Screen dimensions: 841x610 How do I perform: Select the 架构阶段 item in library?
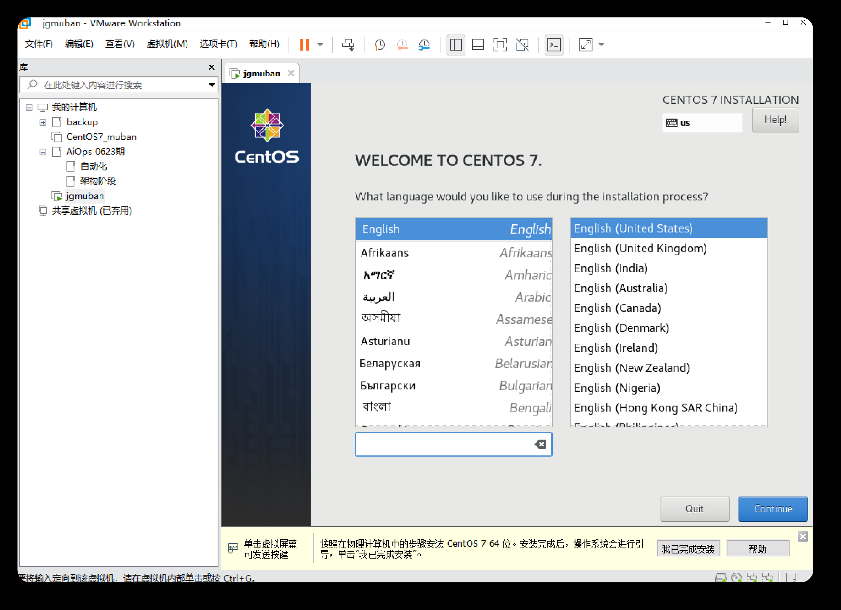[98, 181]
